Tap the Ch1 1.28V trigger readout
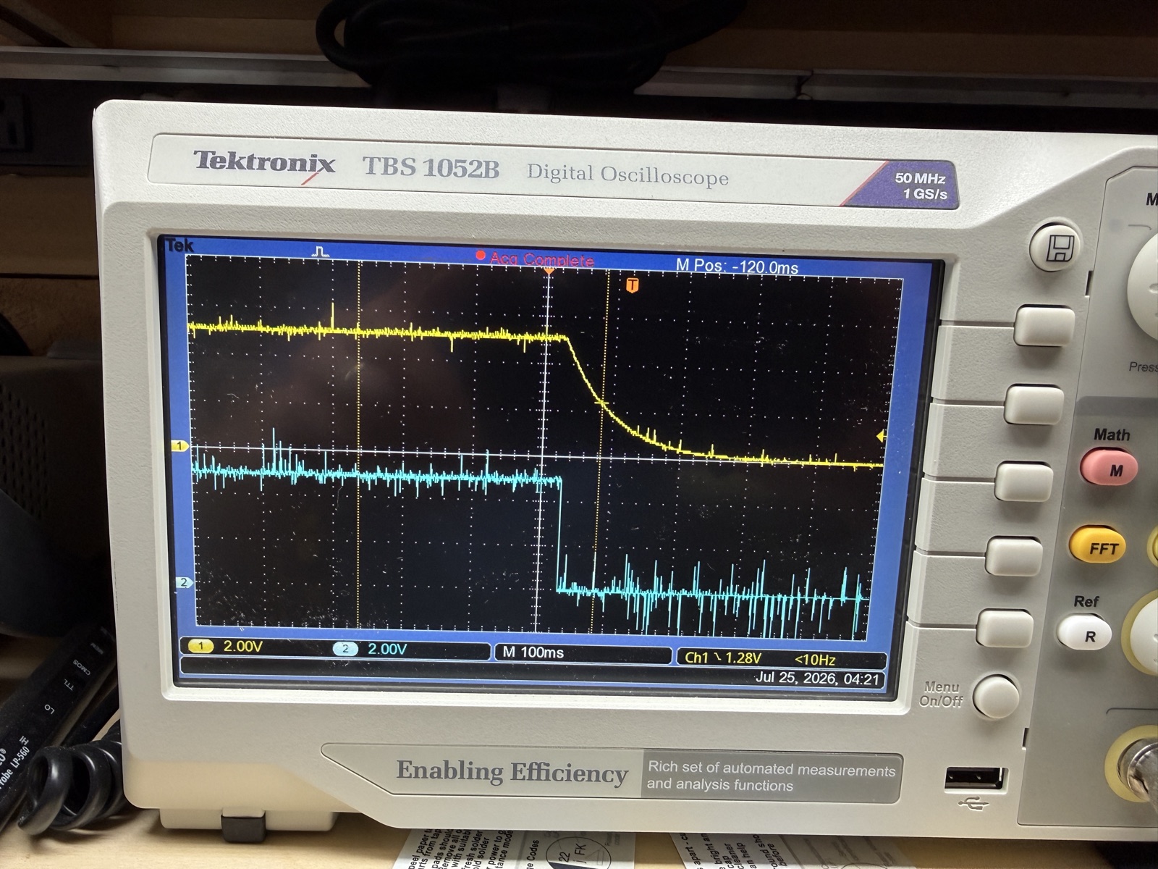The image size is (1158, 869). (x=723, y=658)
